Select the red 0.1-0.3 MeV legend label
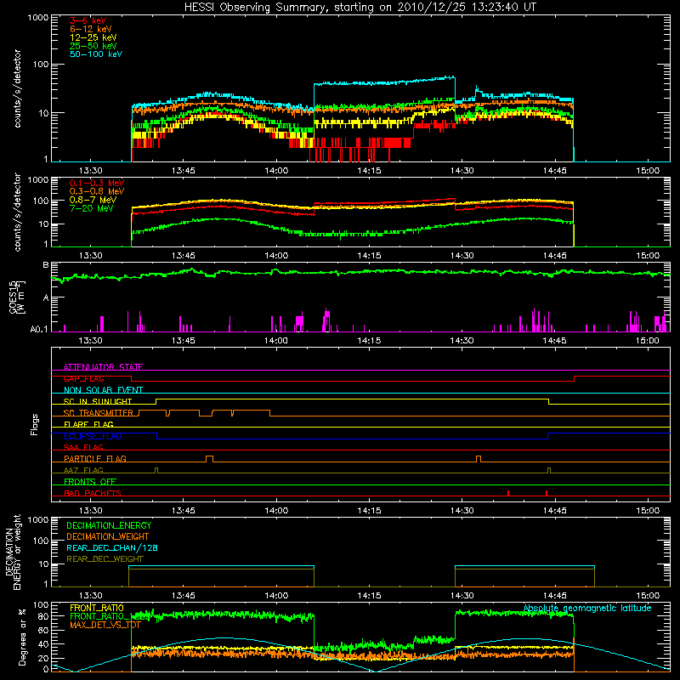Screen dimensions: 680x680 coord(97,183)
